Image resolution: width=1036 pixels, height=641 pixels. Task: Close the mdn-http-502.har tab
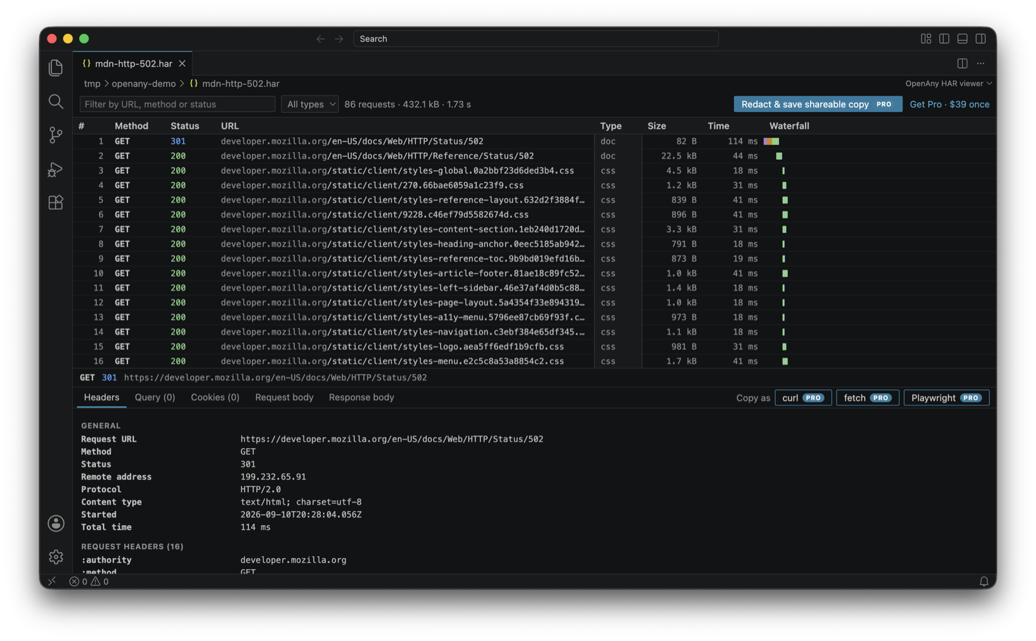point(183,63)
